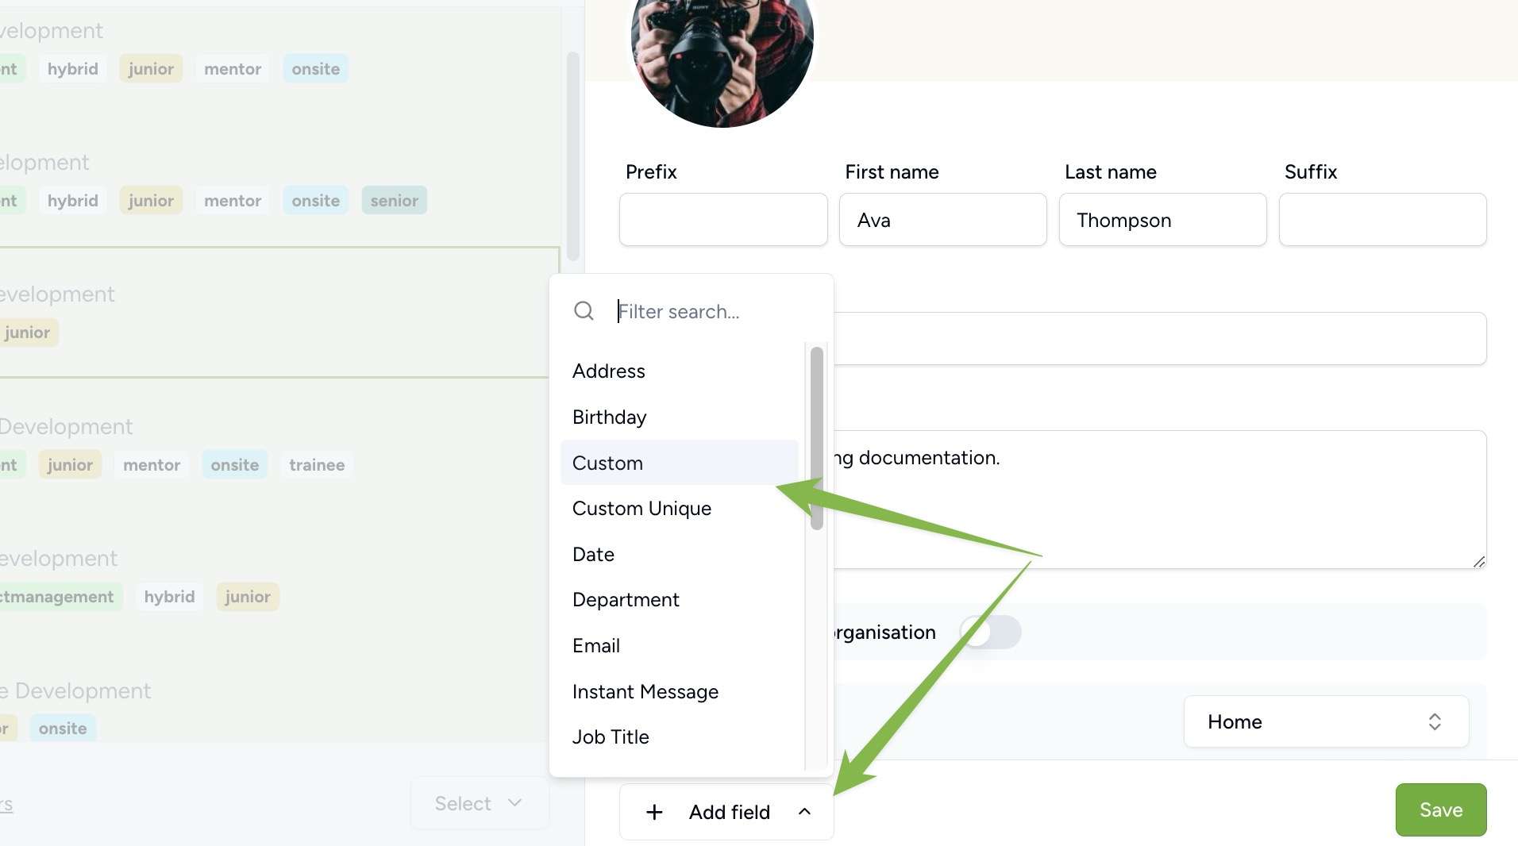The width and height of the screenshot is (1518, 846).
Task: Open the Select dropdown at bottom left
Action: pyautogui.click(x=479, y=803)
